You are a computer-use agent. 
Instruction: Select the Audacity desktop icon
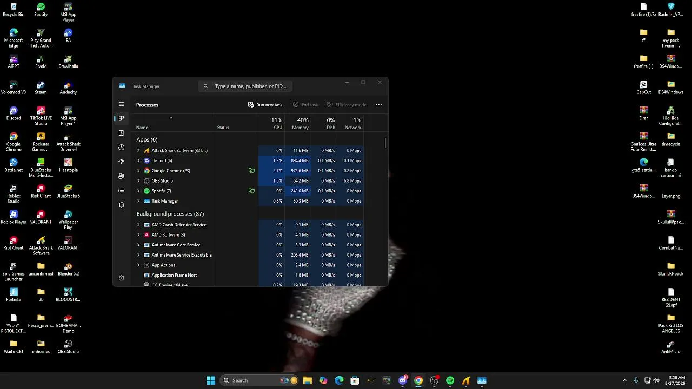[68, 86]
